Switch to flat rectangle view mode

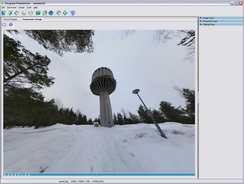click(x=4, y=25)
